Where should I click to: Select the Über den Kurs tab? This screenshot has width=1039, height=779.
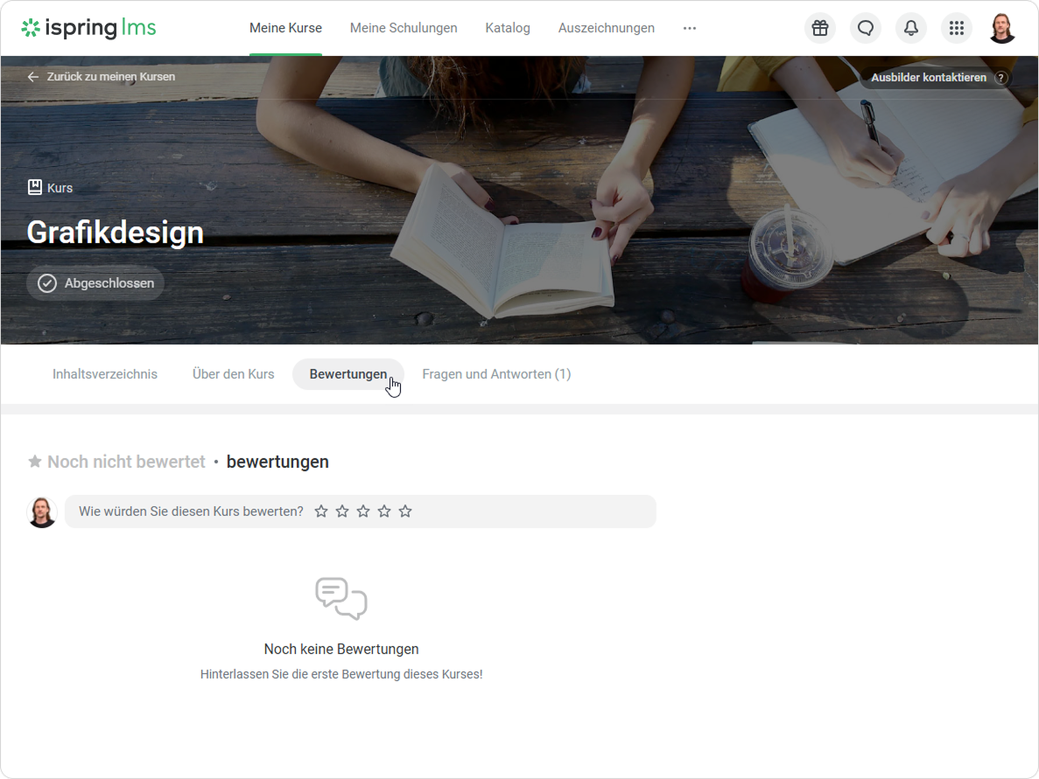pos(234,374)
